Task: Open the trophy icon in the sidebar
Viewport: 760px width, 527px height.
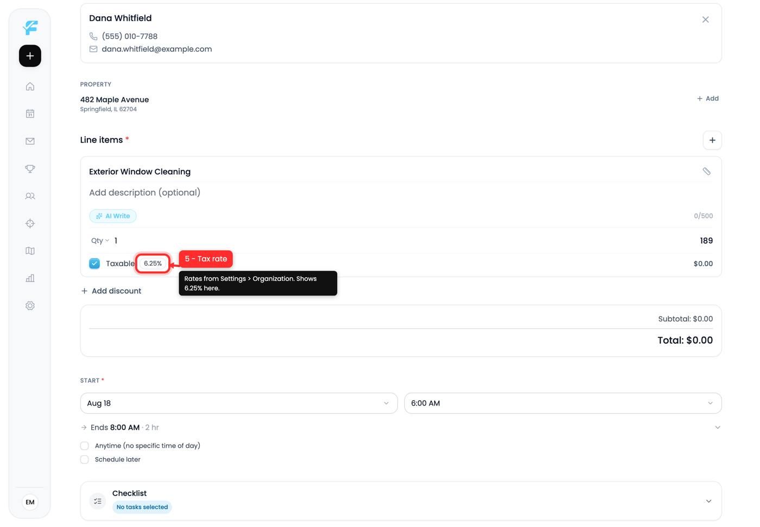Action: pos(30,169)
